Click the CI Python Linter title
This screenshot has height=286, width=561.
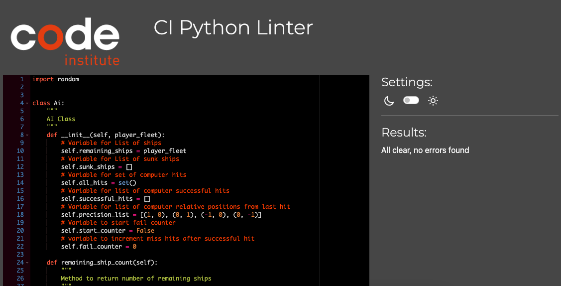coord(233,27)
